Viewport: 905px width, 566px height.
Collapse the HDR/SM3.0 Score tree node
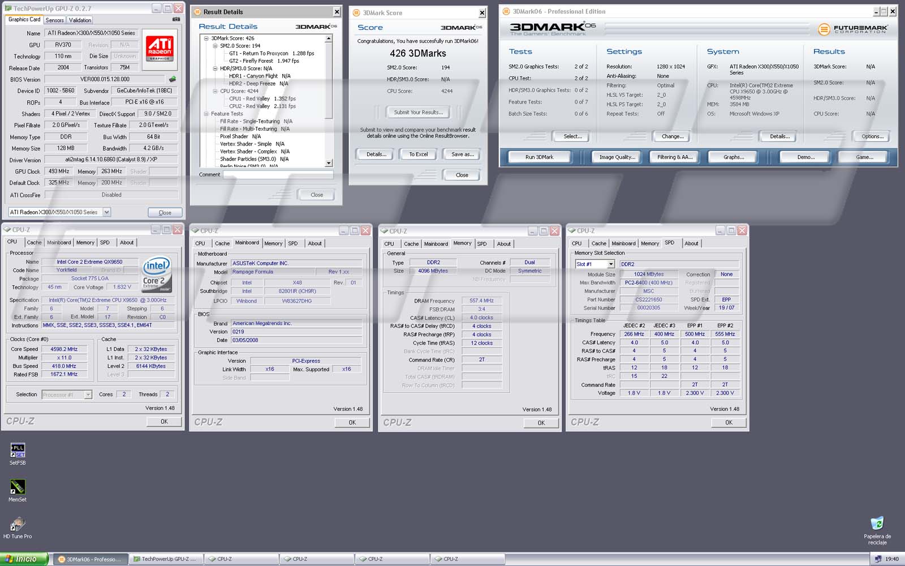tap(215, 68)
